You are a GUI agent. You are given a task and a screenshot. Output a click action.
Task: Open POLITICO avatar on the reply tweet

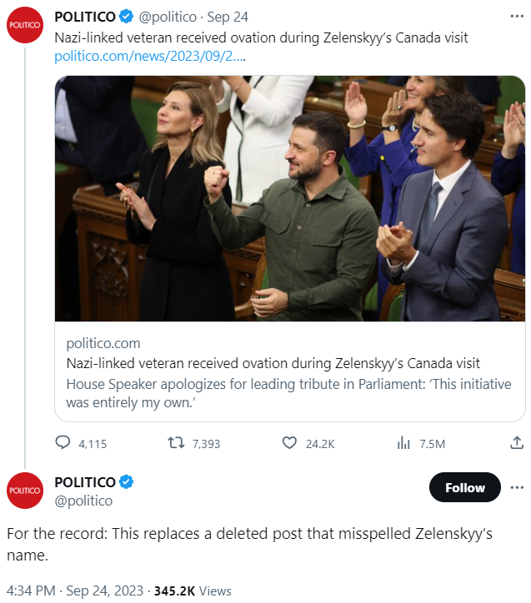pyautogui.click(x=24, y=491)
